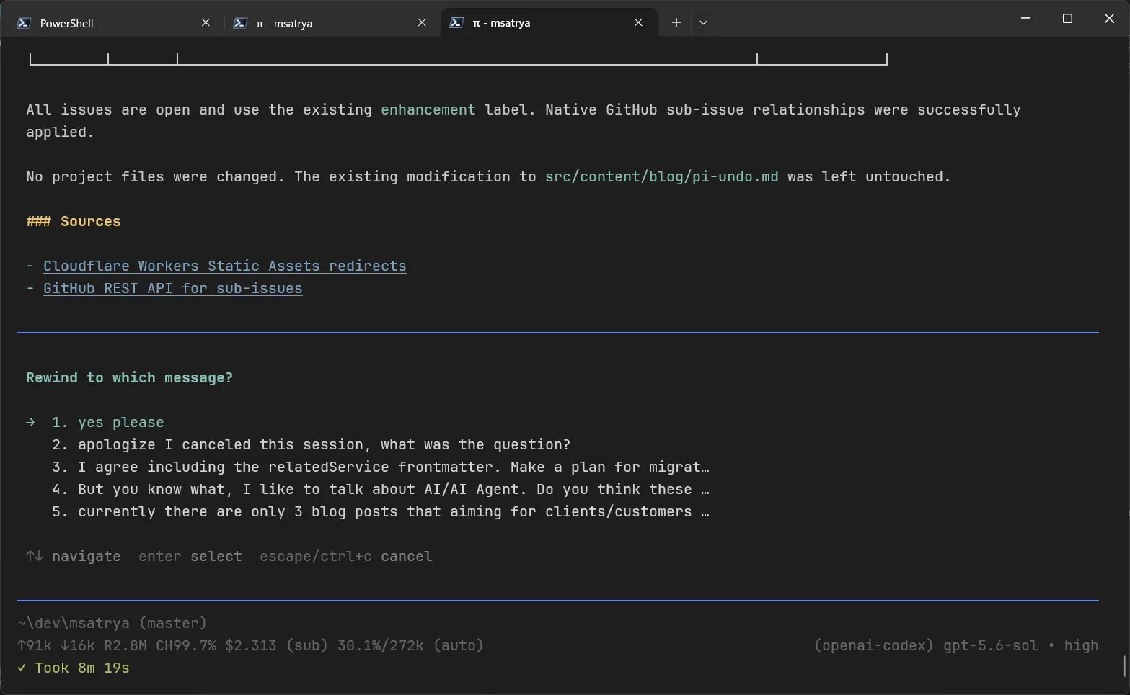This screenshot has height=695, width=1130.
Task: Click the PowerShell tab terminal icon
Action: pos(24,23)
